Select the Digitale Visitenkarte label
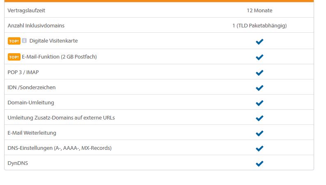The height and width of the screenshot is (185, 326). pyautogui.click(x=53, y=41)
